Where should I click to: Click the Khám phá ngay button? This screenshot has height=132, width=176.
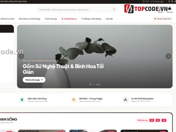(34, 80)
